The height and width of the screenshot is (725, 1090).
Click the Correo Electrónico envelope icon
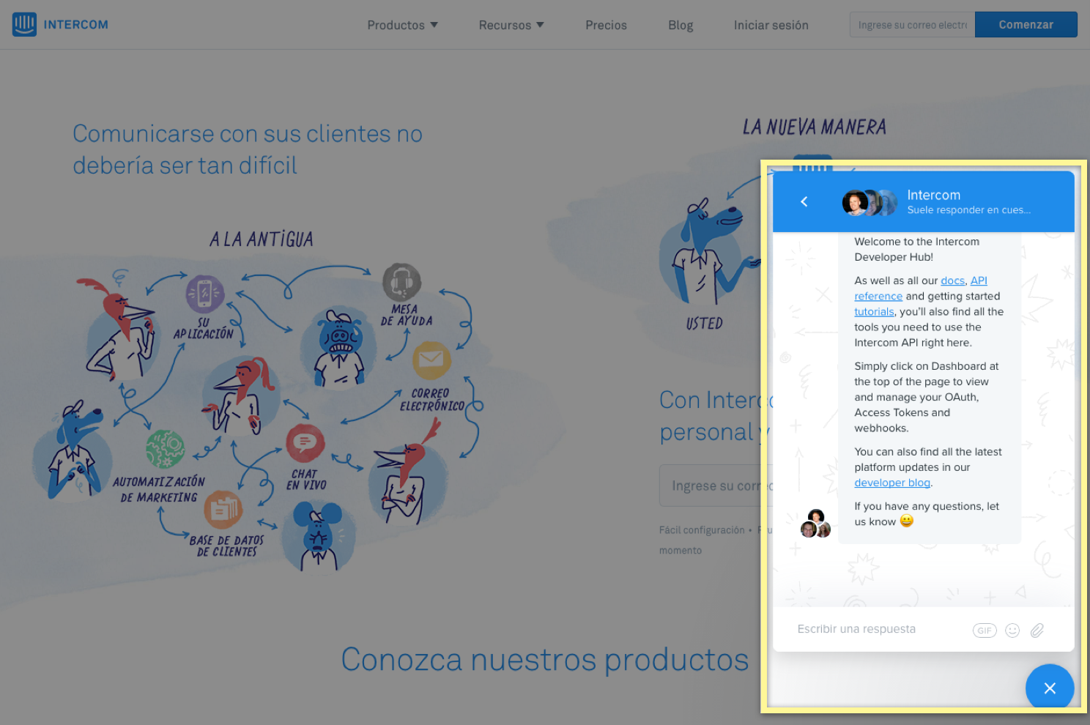coord(431,360)
